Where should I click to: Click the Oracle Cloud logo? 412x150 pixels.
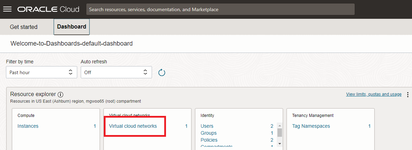(48, 9)
